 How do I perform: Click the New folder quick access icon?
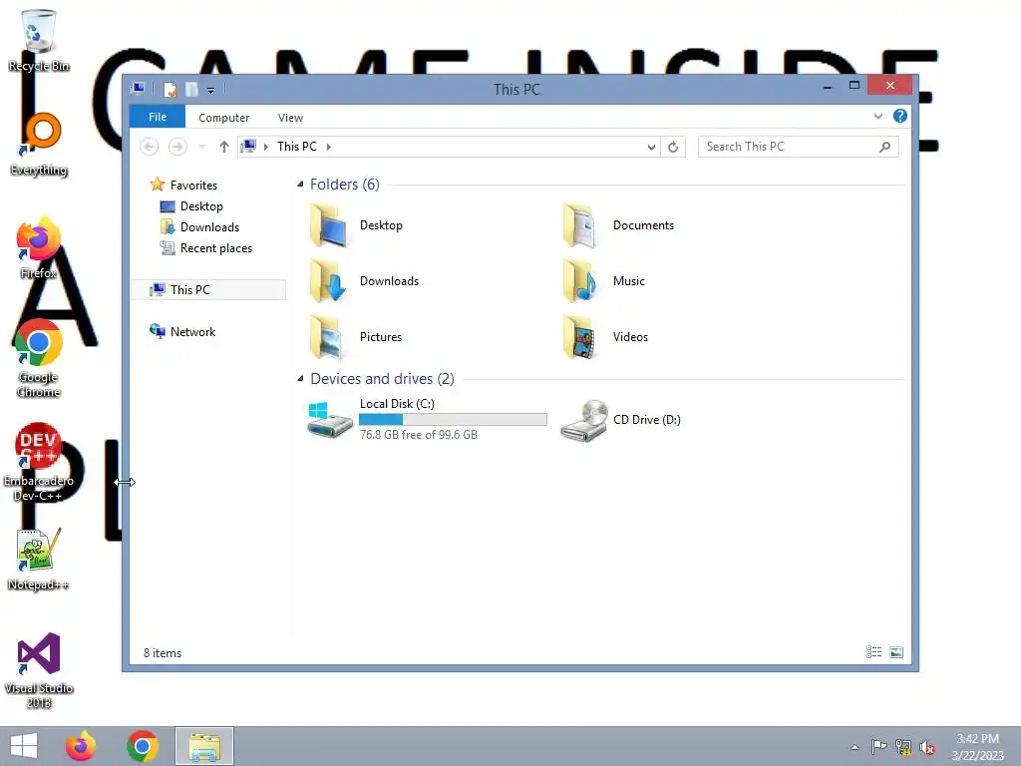pyautogui.click(x=191, y=89)
